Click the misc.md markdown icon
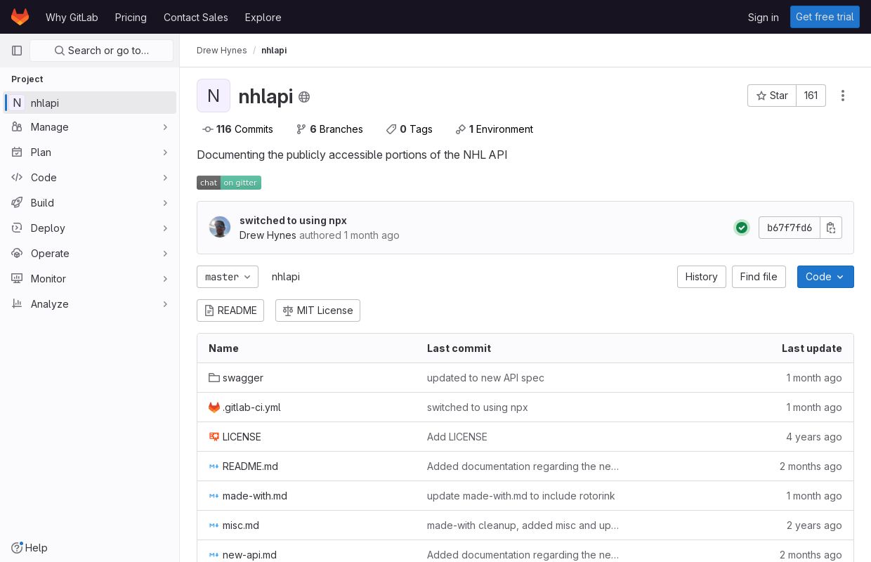The image size is (871, 562). point(214,525)
